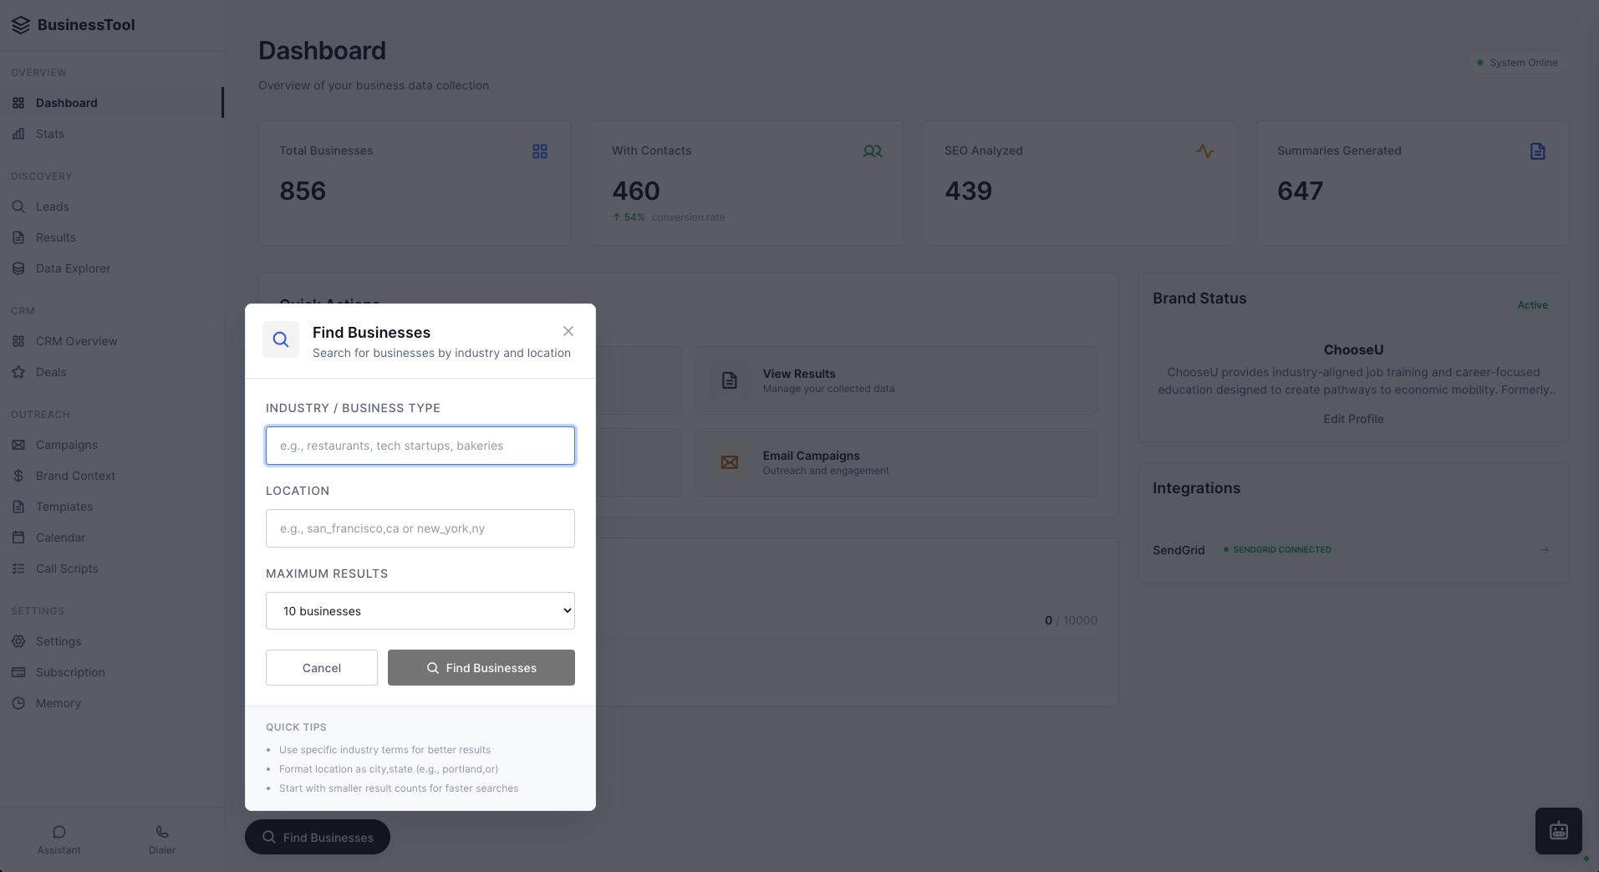
Task: Click the Deals star icon
Action: pyautogui.click(x=18, y=372)
